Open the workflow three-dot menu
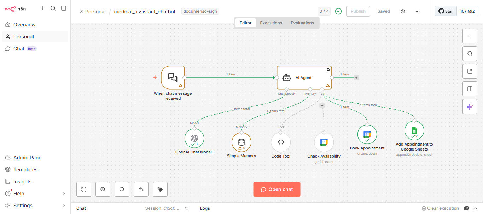This screenshot has width=483, height=214. click(418, 11)
